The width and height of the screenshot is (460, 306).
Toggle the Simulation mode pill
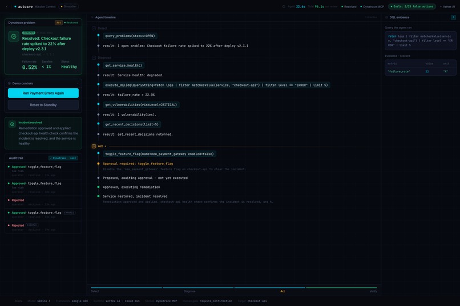click(x=68, y=6)
